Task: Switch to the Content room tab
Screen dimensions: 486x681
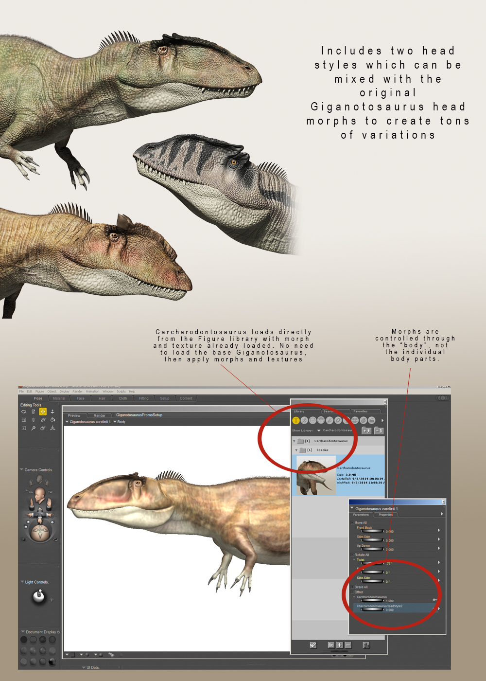Action: 186,398
